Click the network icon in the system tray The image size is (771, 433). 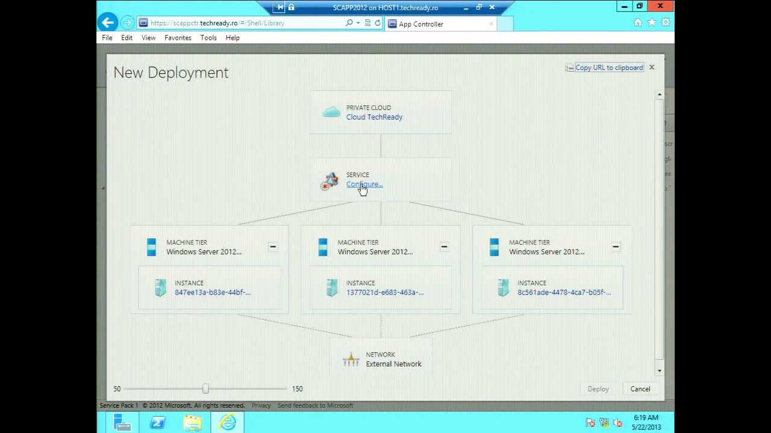pos(604,423)
